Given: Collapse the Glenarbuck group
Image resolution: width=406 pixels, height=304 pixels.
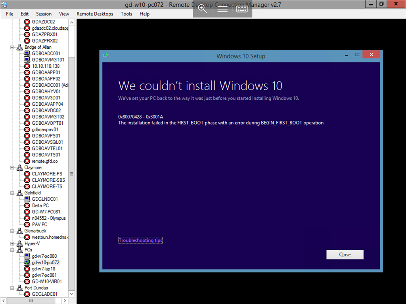Looking at the screenshot, I should (12, 231).
